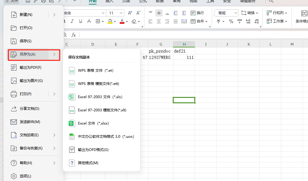Screen dimensions: 308x181
Task: Align text left
Action: tap(151, 21)
